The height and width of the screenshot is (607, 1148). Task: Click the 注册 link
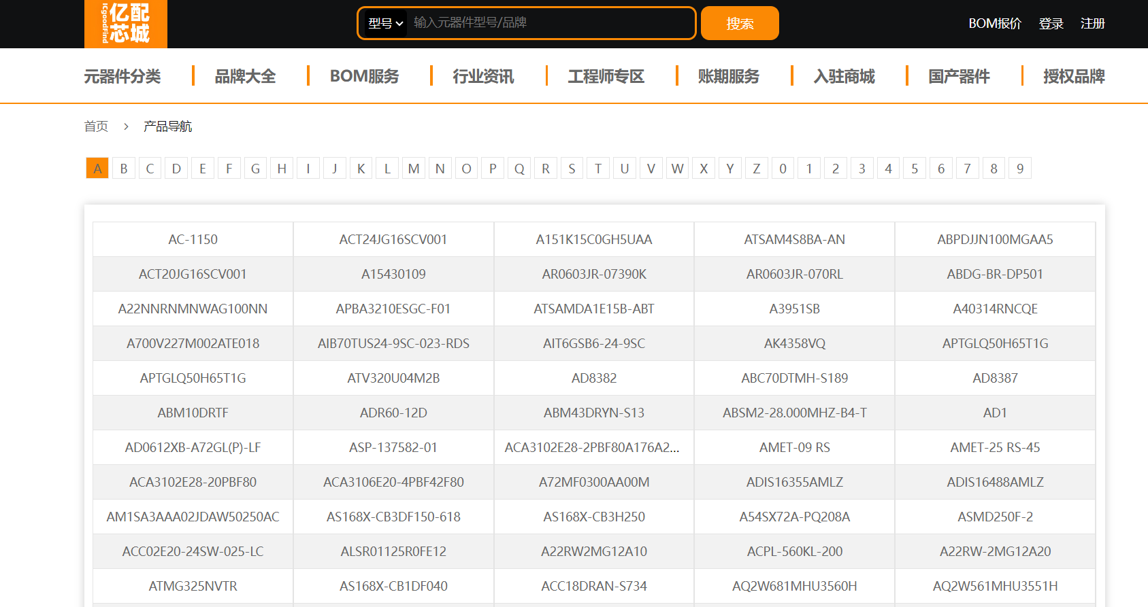tap(1092, 24)
